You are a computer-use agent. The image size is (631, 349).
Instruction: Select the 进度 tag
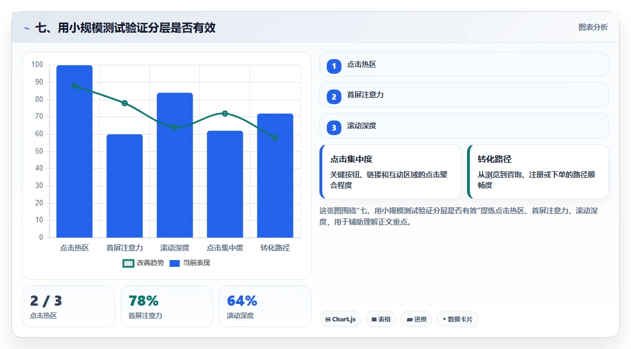click(416, 319)
